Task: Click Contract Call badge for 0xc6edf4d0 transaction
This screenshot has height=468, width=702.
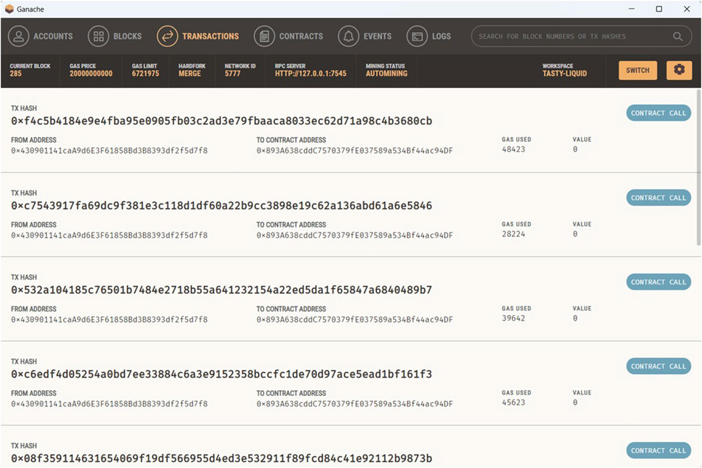Action: 659,366
